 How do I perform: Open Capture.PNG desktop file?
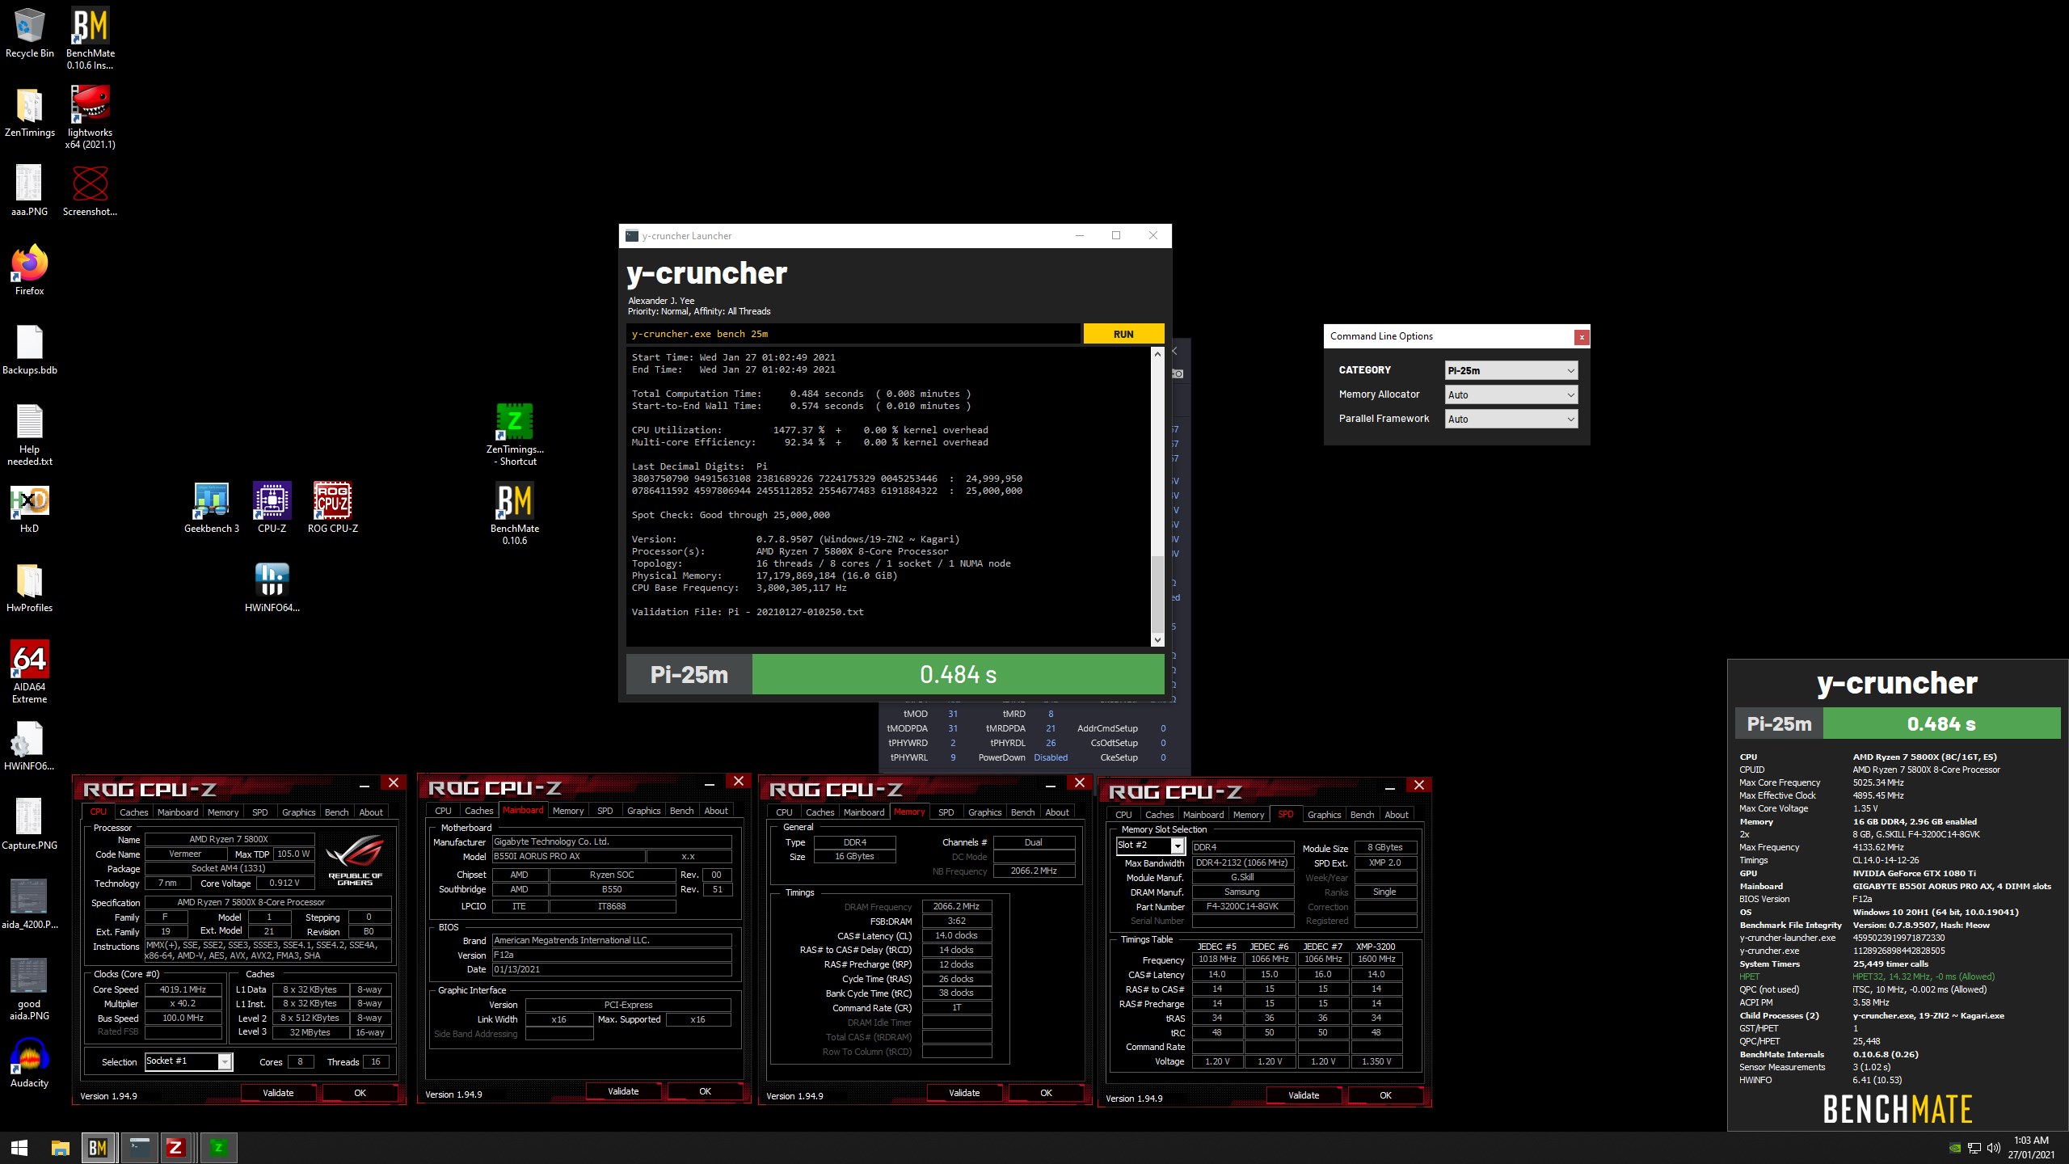[29, 825]
